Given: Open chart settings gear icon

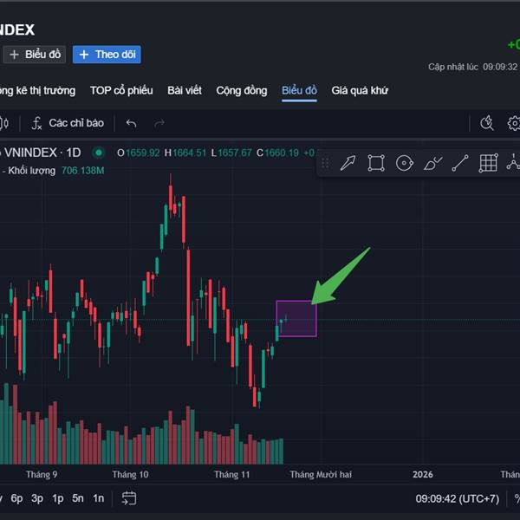Looking at the screenshot, I should (514, 123).
